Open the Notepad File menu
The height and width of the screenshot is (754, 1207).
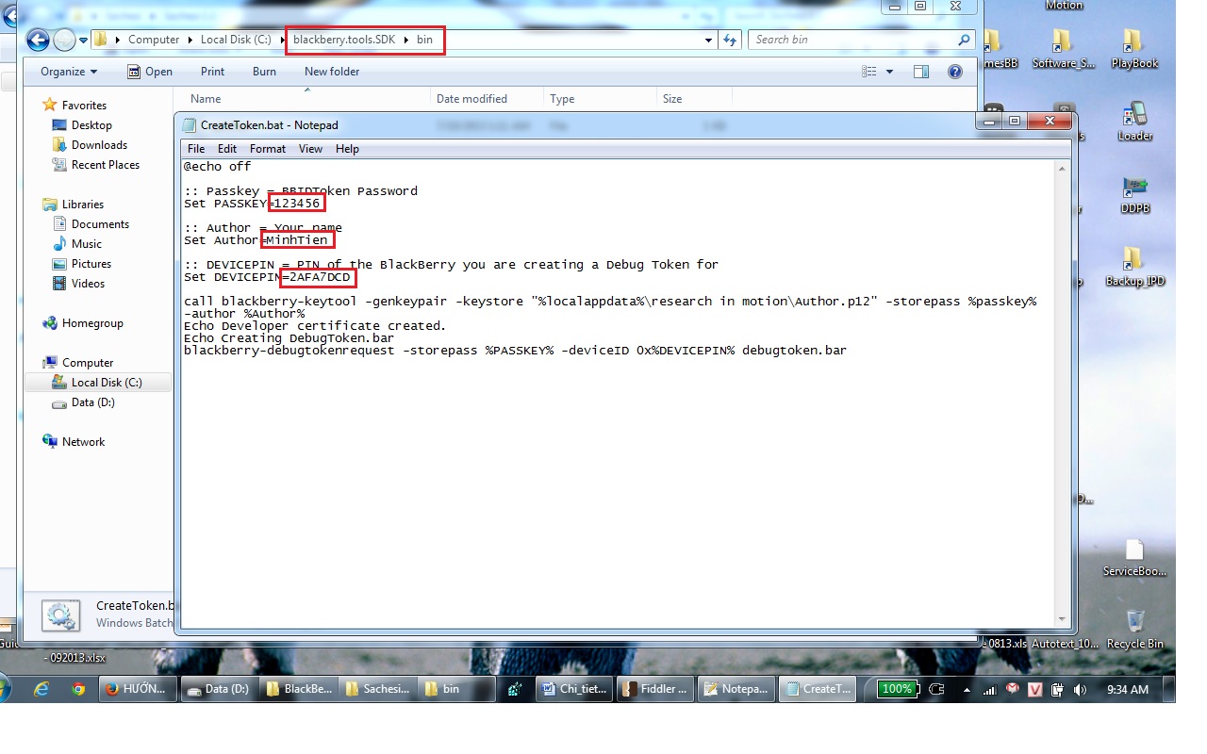(196, 149)
